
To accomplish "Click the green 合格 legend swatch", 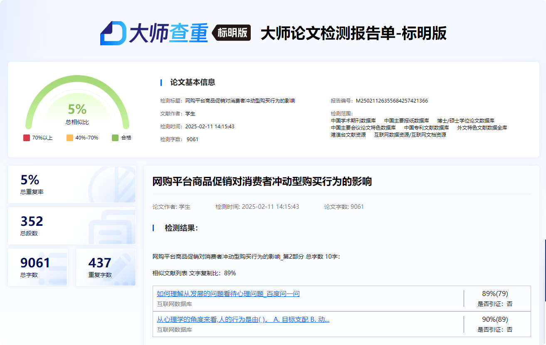I will [115, 138].
